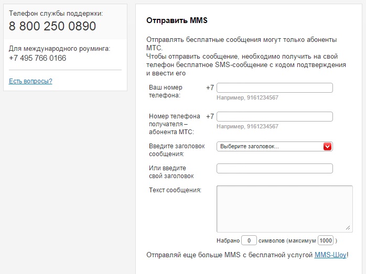Click inside the "Текст сообщения" text area
This screenshot has height=274, width=366.
coord(284,208)
